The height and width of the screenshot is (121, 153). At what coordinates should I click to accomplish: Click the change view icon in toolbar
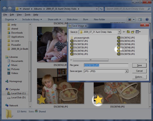click(130, 19)
